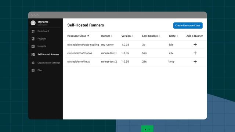Click the 21s last contact value

[x=144, y=62]
